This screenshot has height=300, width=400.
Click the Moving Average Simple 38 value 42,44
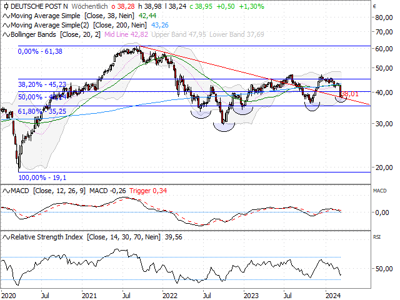click(147, 16)
